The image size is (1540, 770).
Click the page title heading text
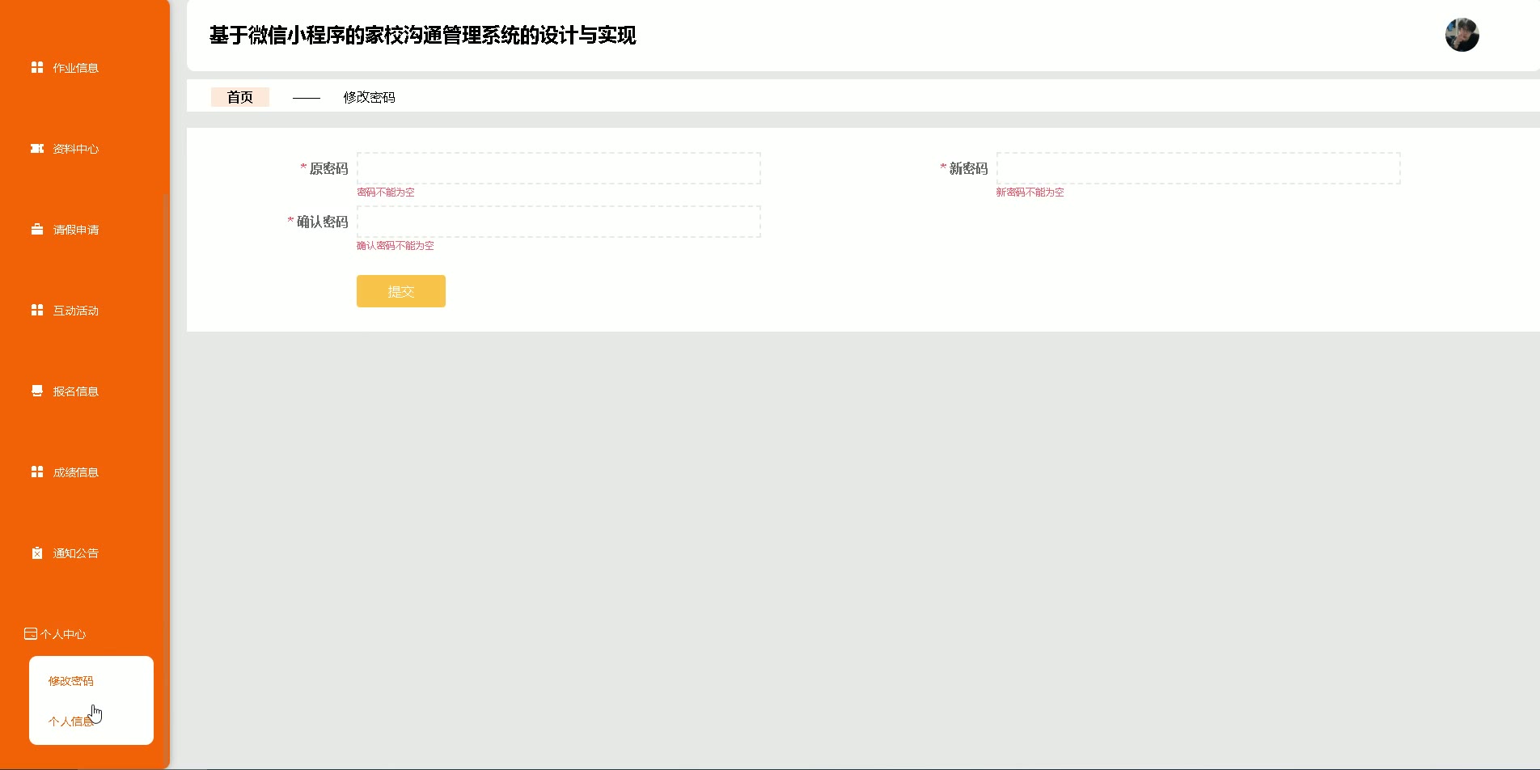tap(423, 36)
